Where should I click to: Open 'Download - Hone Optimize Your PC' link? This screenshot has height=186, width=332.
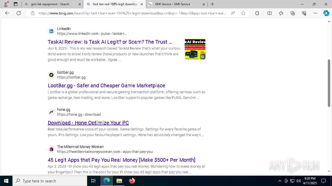point(88,123)
